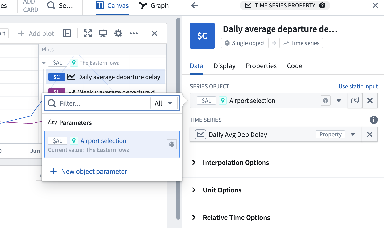384x228 pixels.
Task: Toggle the series object parameter (x) button
Action: coord(355,101)
